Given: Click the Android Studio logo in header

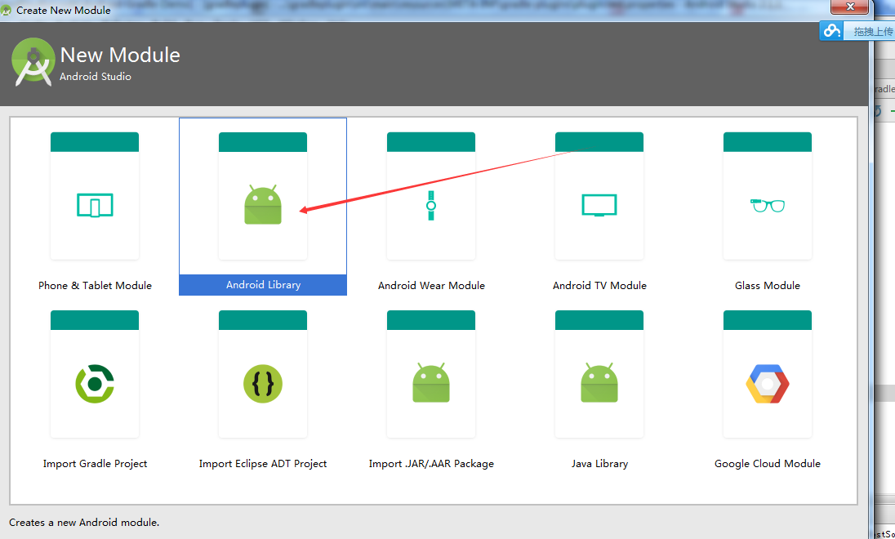Looking at the screenshot, I should 33,62.
